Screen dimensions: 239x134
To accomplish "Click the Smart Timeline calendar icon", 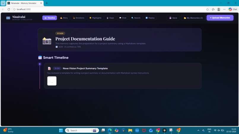I will tap(40, 57).
